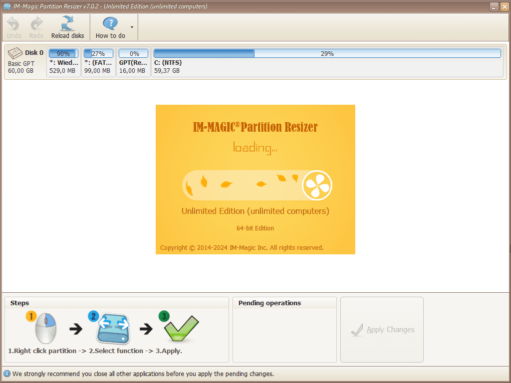This screenshot has height=383, width=511.
Task: Open the How to do help icon
Action: (110, 23)
